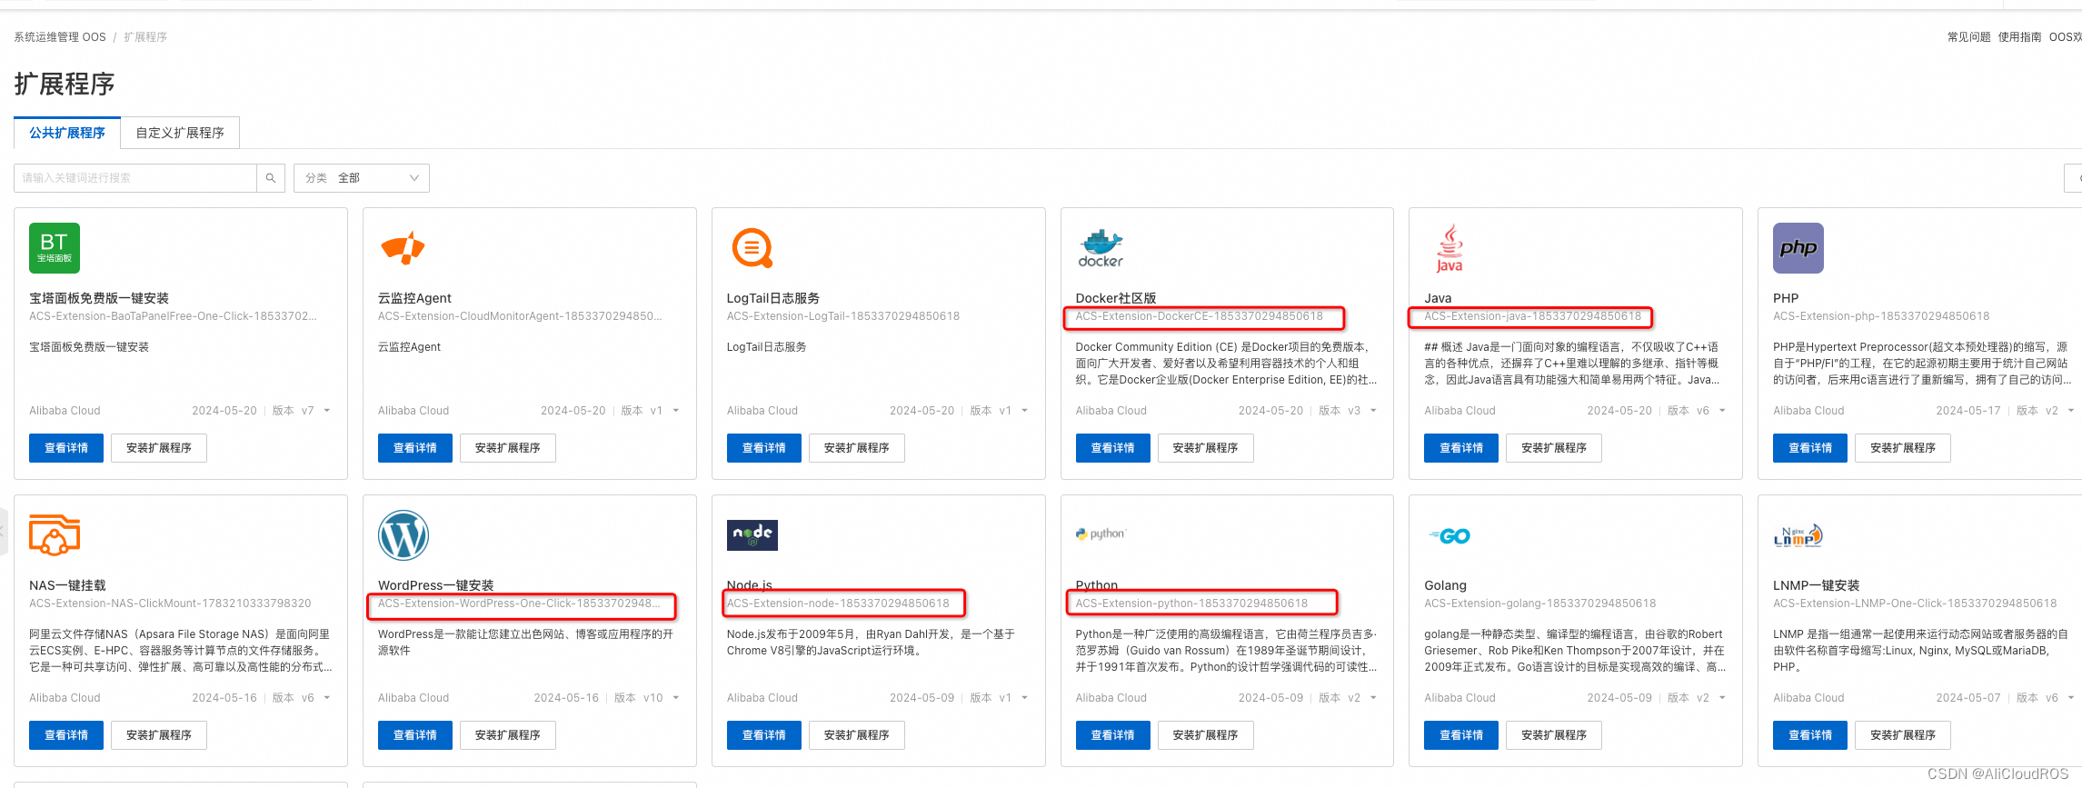Click 查看详情 on Node.js card
This screenshot has height=788, width=2082.
tap(764, 735)
